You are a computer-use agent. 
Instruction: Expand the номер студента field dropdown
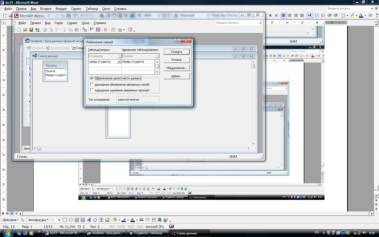tap(119, 62)
